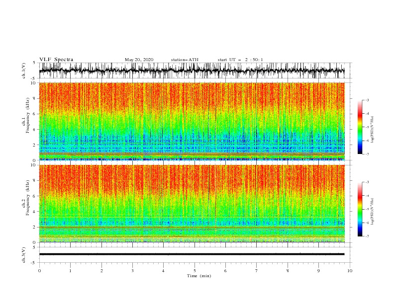The width and height of the screenshot is (394, 304).
Task: Click the '-3' label on ch.1 color bar
Action: point(367,100)
